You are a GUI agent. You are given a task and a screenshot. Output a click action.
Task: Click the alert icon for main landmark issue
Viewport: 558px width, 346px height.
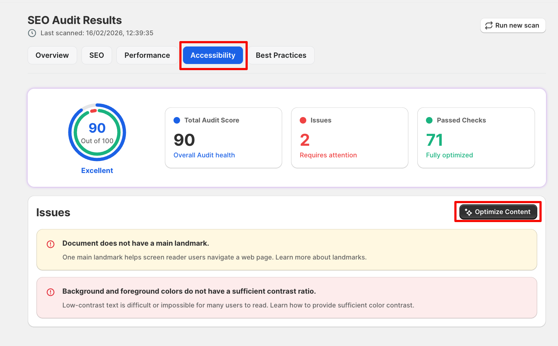coord(51,244)
